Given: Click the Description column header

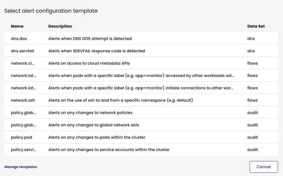Looking at the screenshot, I should pyautogui.click(x=60, y=26).
